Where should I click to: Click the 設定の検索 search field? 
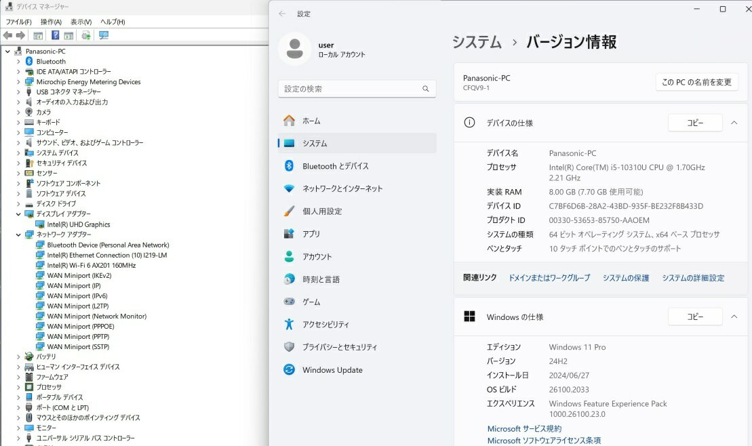tap(351, 89)
